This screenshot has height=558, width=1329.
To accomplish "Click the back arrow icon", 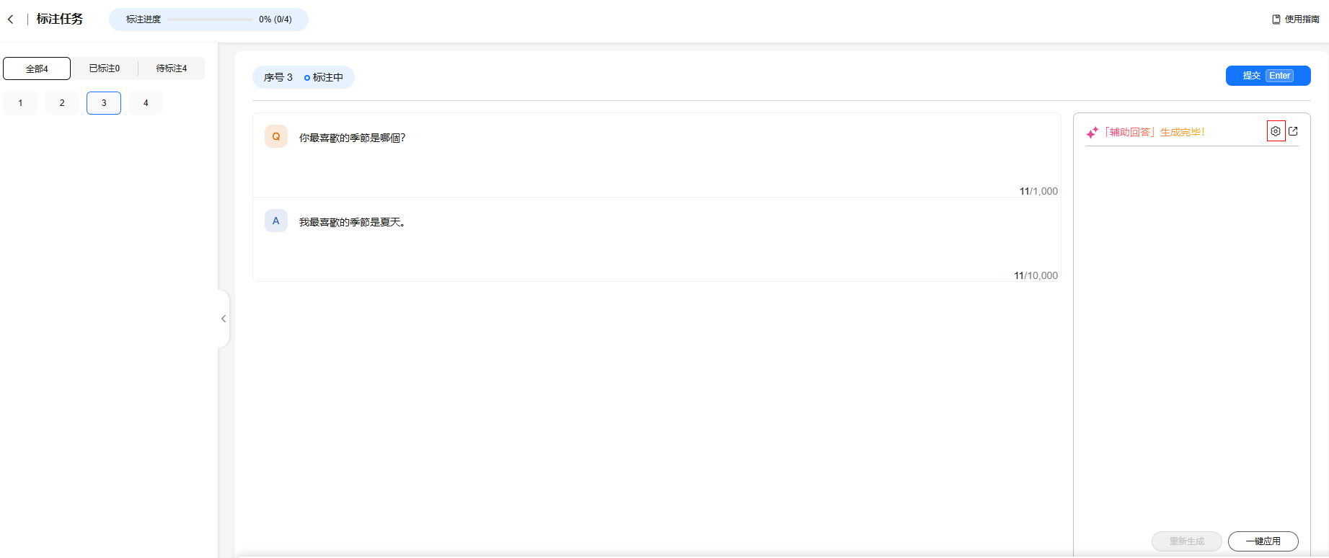I will coord(11,19).
